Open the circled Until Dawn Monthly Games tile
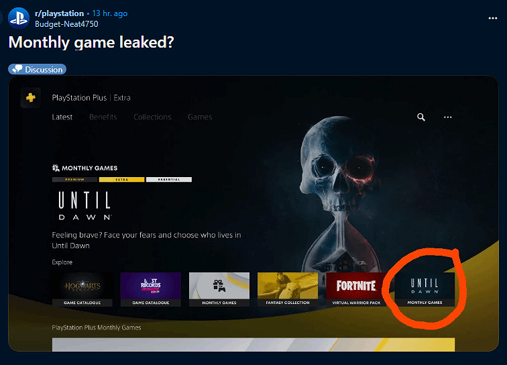The height and width of the screenshot is (365, 507). pyautogui.click(x=425, y=289)
